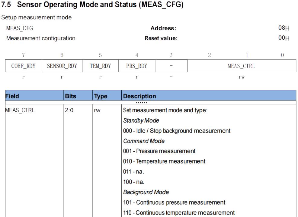Click the Description column header
This screenshot has height=217, width=298.
point(139,97)
